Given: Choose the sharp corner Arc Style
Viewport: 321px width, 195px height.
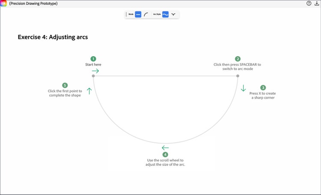Looking at the screenshot, I should pyautogui.click(x=173, y=14).
